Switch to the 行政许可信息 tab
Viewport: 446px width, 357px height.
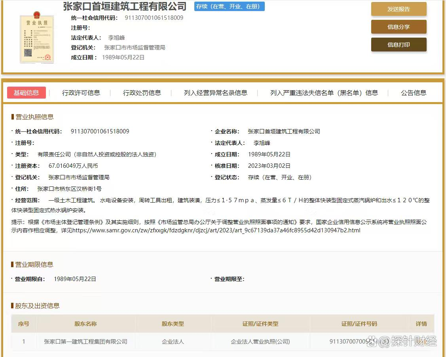[81, 93]
